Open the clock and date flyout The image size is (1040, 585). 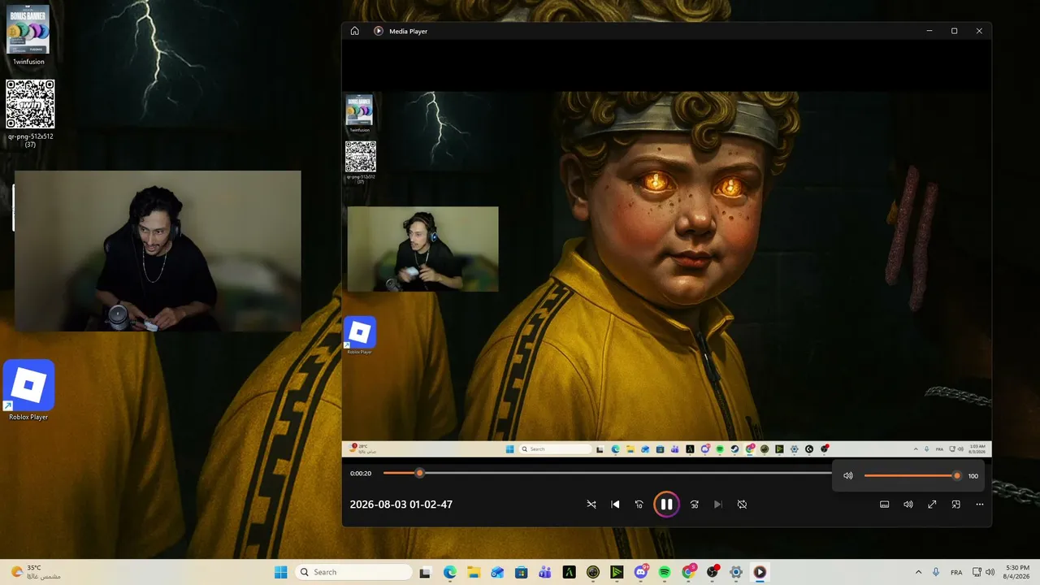(x=1017, y=572)
